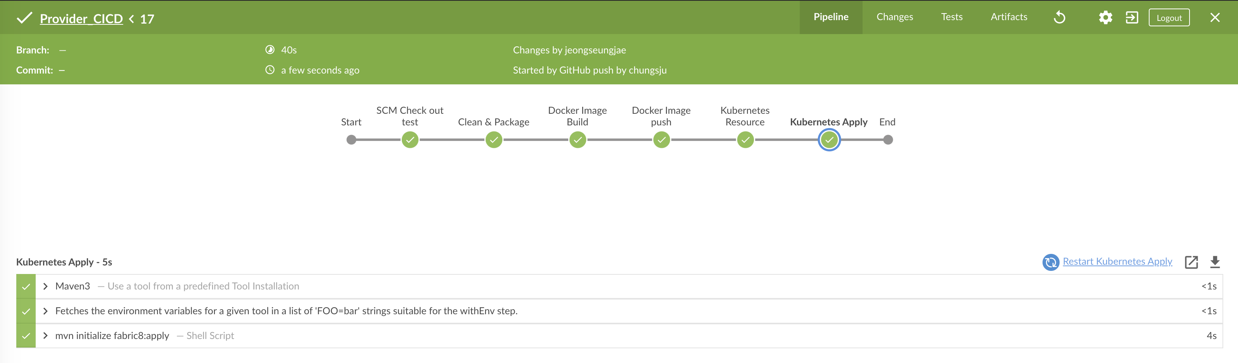Click the 'Changes by jeongseungjae' text
Viewport: 1238px width, 363px height.
[569, 50]
